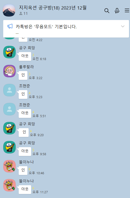
Task: Open 똘이누나 avatar at 오후 10:46
Action: 9,166
